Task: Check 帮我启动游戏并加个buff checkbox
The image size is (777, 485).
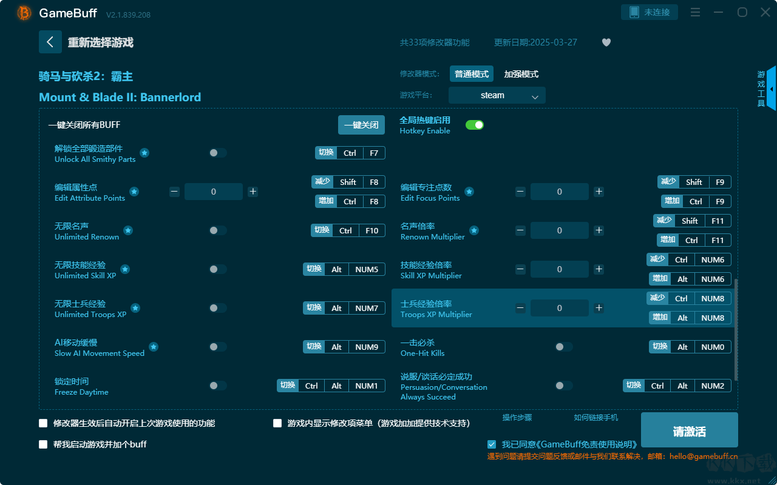Action: click(x=43, y=444)
